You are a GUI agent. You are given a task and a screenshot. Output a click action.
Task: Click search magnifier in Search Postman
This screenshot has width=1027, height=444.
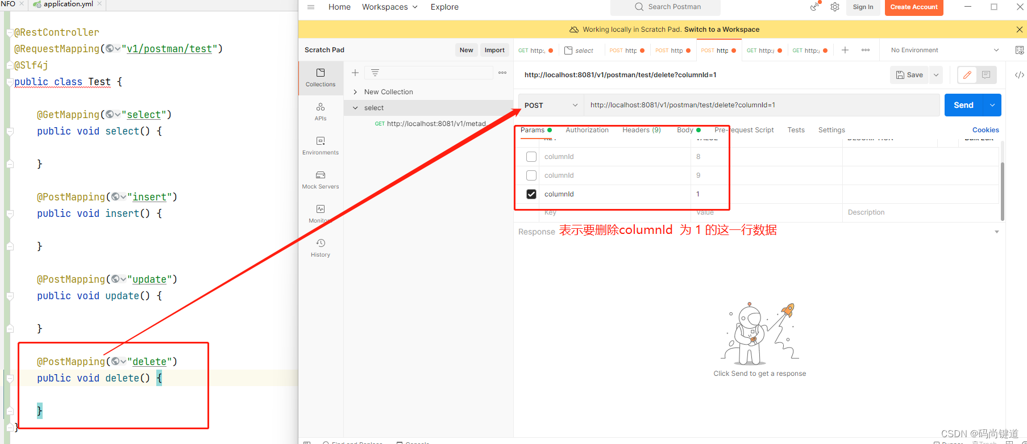pyautogui.click(x=639, y=7)
